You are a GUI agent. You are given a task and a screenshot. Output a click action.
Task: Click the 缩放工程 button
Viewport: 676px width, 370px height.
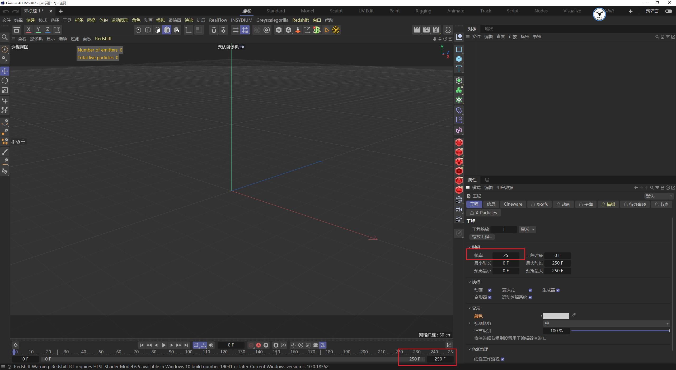482,237
